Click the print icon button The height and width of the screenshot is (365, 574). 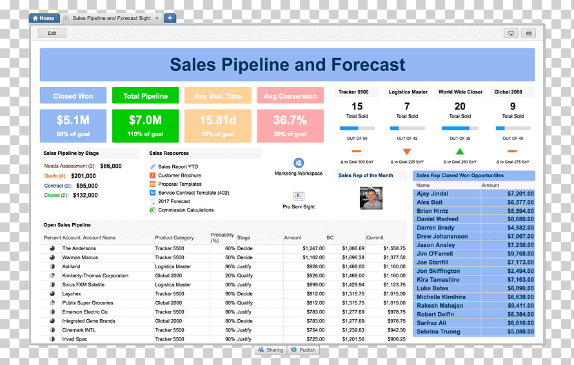coord(529,33)
